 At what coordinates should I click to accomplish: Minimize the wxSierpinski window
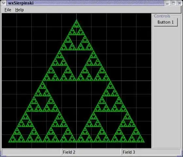(167, 3)
